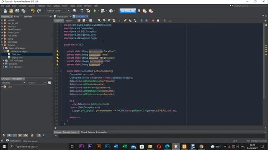Viewport: 268px width, 150px height.
Task: Click the Clean and Build icon
Action: coord(88,11)
